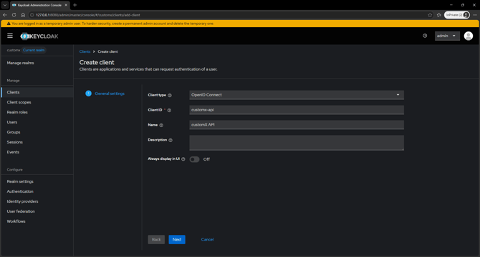Click the Keycloak logo
The width and height of the screenshot is (480, 257).
pyautogui.click(x=39, y=36)
